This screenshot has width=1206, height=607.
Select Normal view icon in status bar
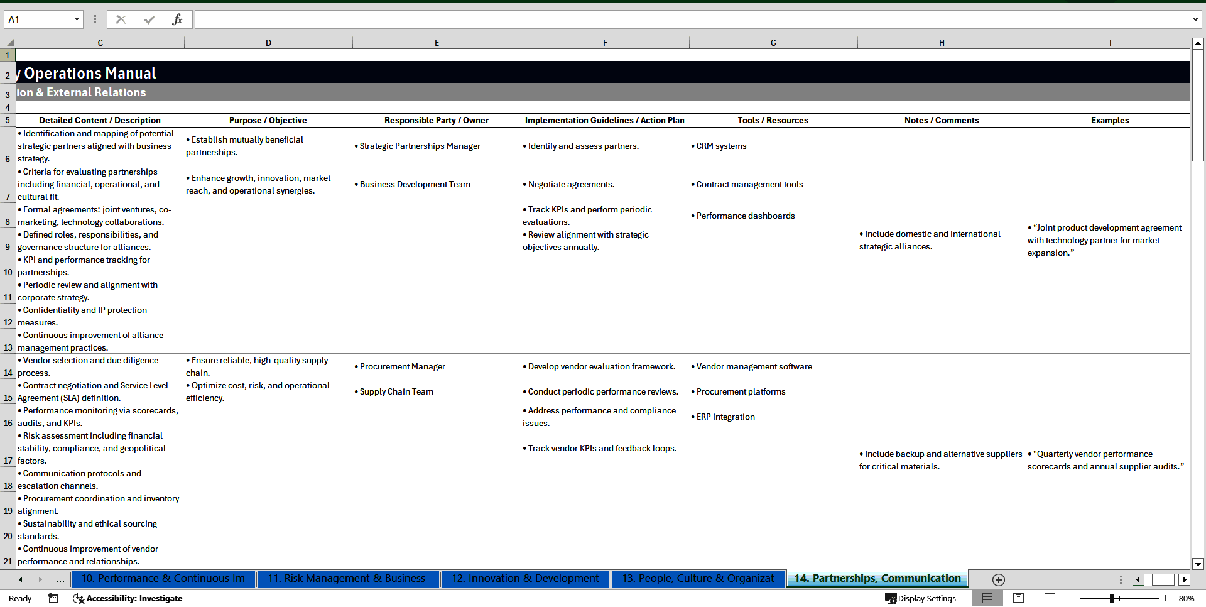tap(987, 598)
